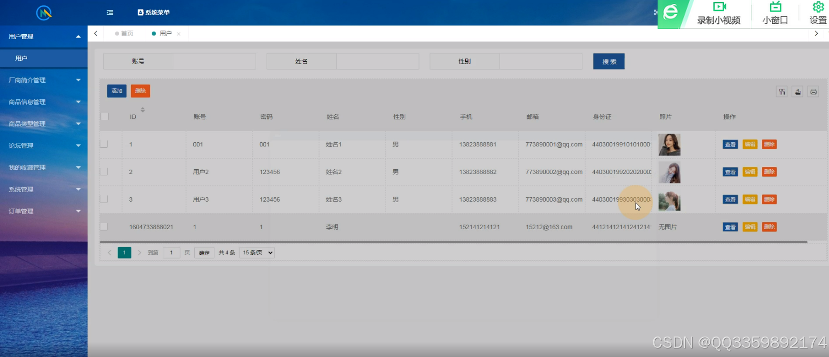Image resolution: width=829 pixels, height=357 pixels.
Task: Check the row for 姓名3
Action: tap(104, 199)
